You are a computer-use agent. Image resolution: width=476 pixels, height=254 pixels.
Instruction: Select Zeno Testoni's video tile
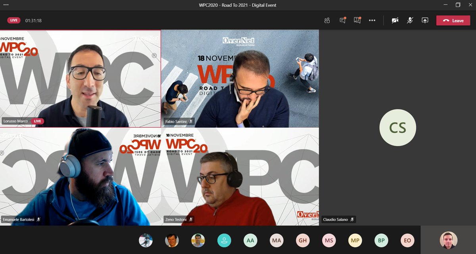click(240, 176)
